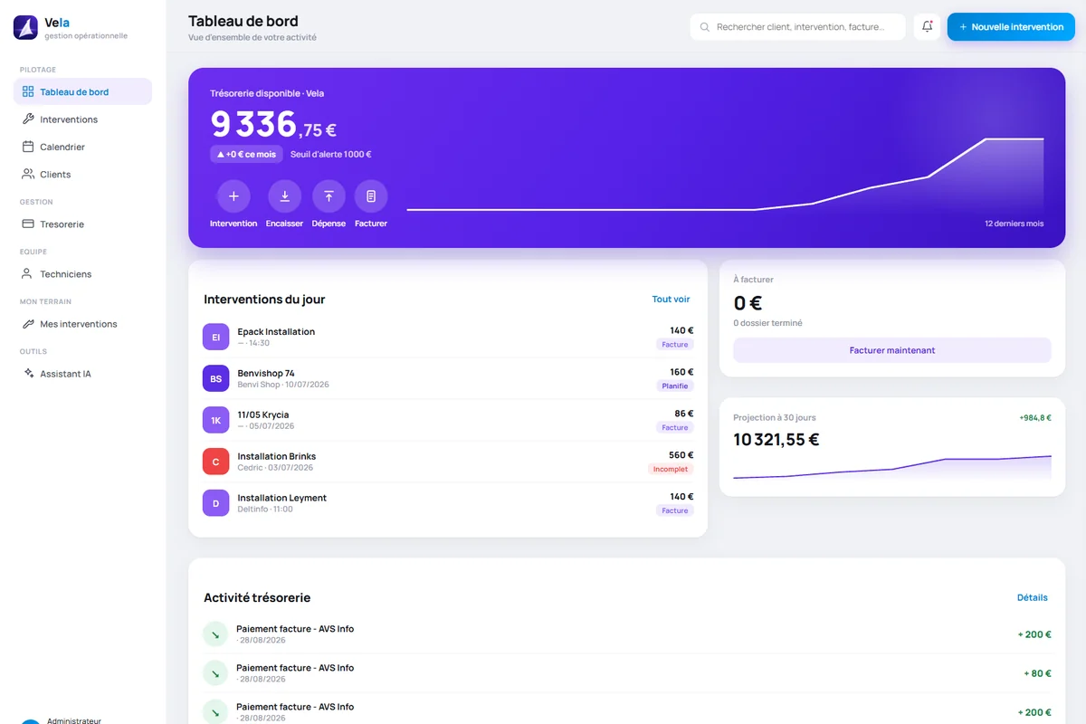This screenshot has width=1086, height=724.
Task: Click the D avatar badge
Action: tap(215, 503)
